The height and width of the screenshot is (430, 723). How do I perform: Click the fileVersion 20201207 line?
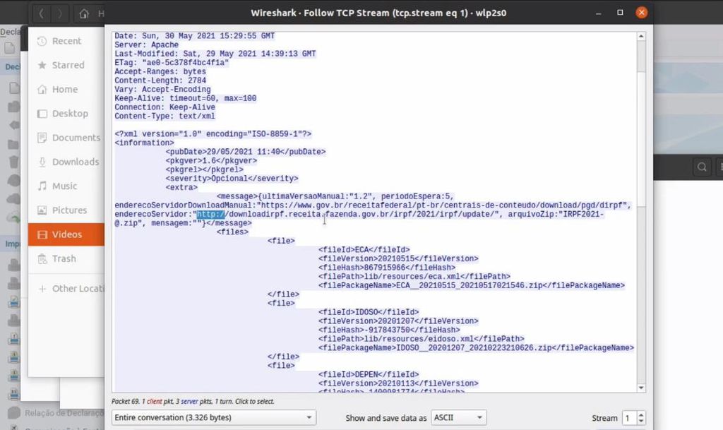398,321
